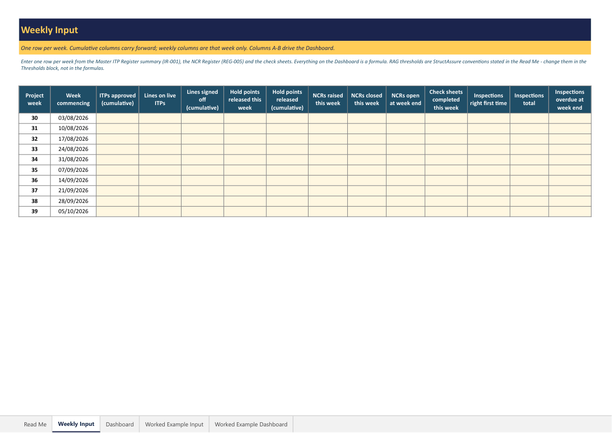Select NCRs closed this week cell for week 34
The width and height of the screenshot is (612, 433).
pos(367,160)
